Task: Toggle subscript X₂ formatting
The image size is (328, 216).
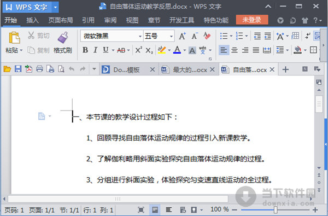Action: (149, 50)
